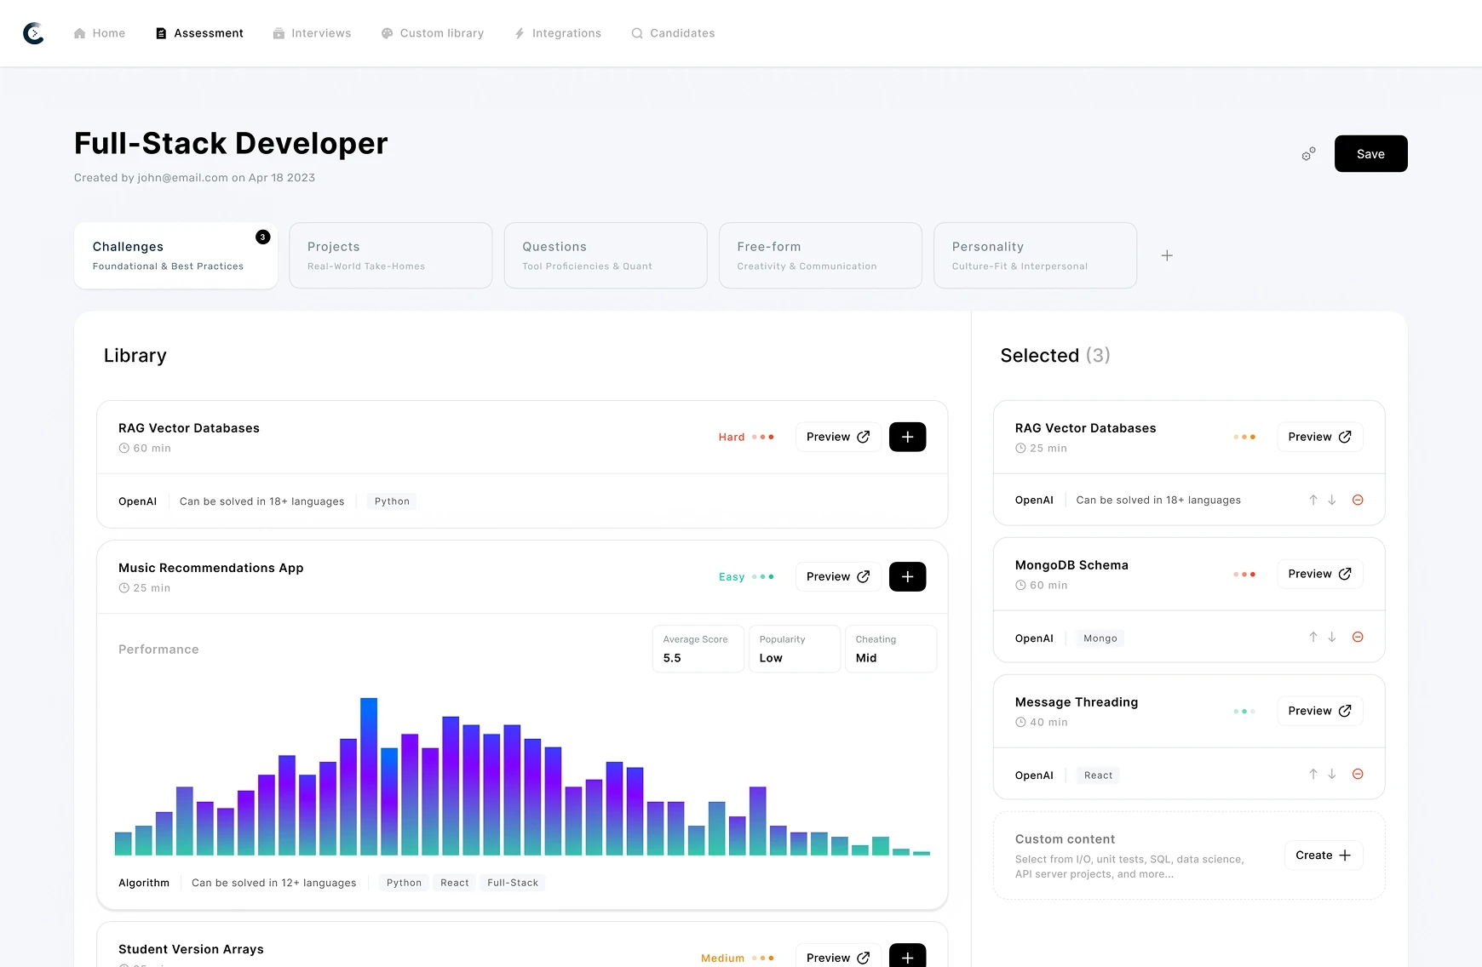Screen dimensions: 1482x967
Task: Navigate to the Interviews menu item
Action: tap(312, 33)
